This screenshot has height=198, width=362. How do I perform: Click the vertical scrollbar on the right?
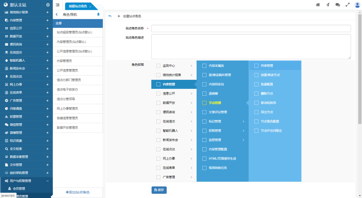359,72
